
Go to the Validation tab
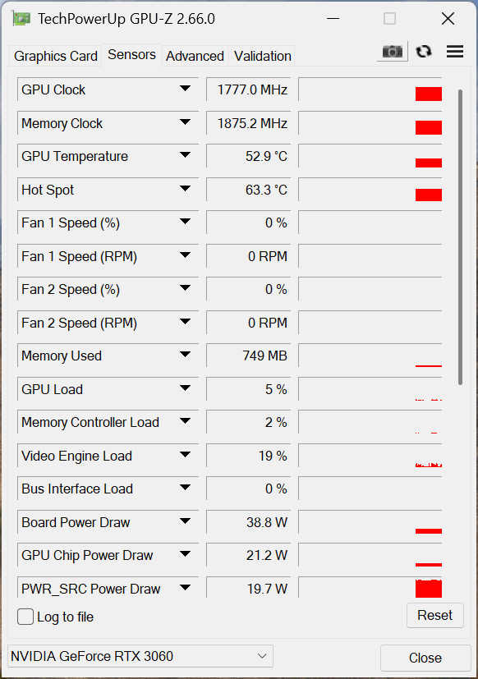262,56
